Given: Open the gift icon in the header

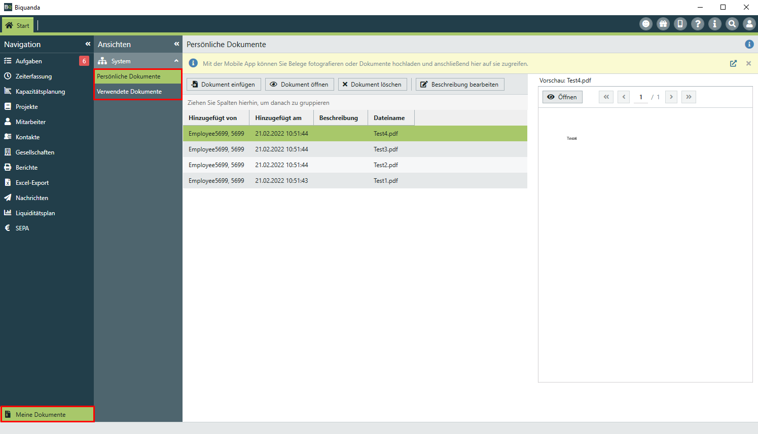Looking at the screenshot, I should click(x=663, y=24).
